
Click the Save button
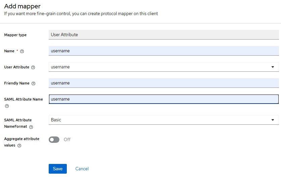tap(58, 169)
